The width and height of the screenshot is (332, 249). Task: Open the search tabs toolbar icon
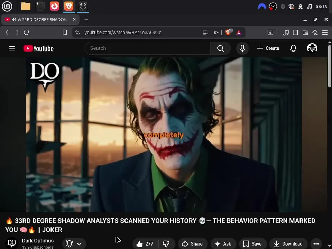[270, 33]
